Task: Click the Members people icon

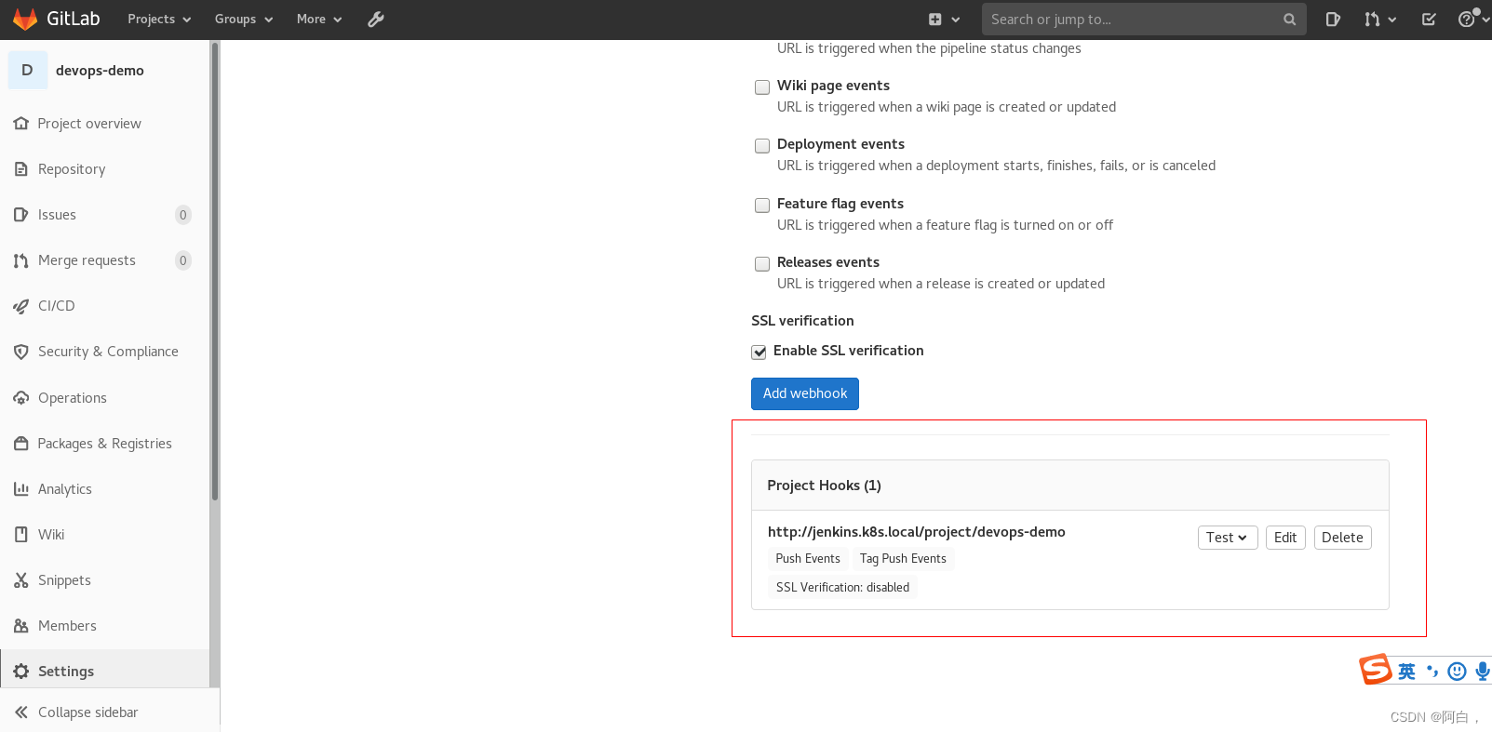Action: (x=21, y=626)
